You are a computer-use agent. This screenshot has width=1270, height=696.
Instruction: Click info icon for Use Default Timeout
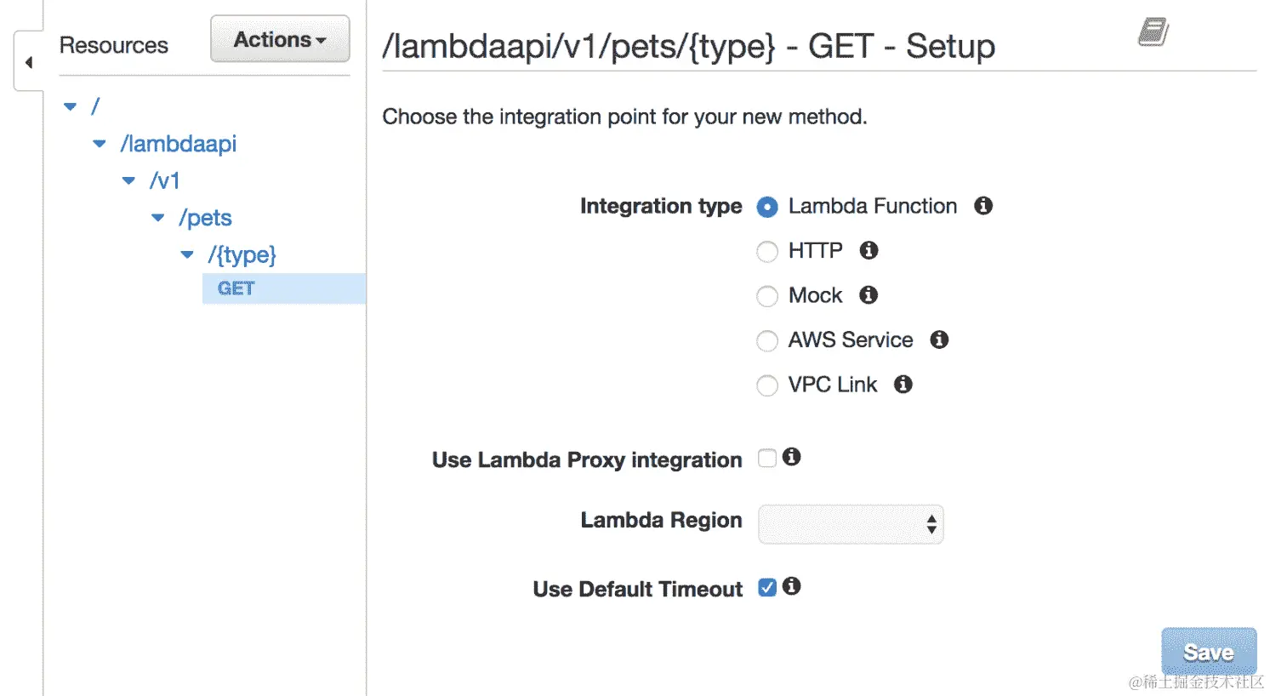[x=792, y=586]
